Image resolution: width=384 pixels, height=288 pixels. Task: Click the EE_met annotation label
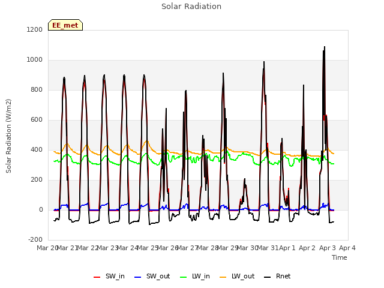[65, 25]
